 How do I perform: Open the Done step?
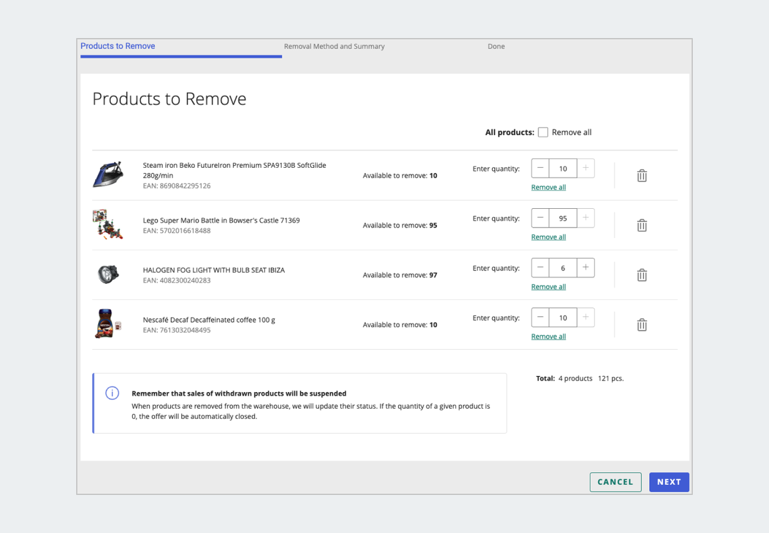pos(496,46)
